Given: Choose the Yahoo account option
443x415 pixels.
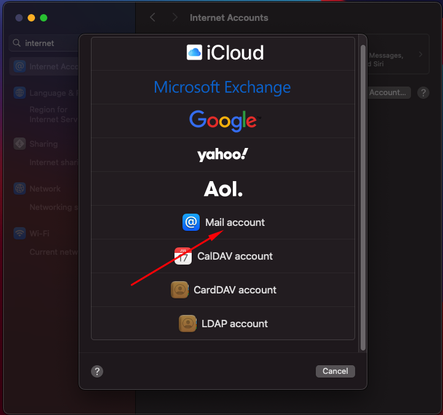Looking at the screenshot, I should [223, 155].
